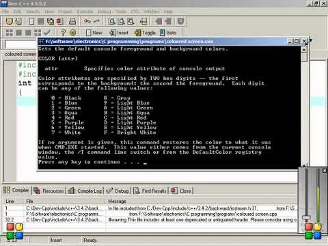Click the Undo toolbar icon
328x246 pixels.
87,21
